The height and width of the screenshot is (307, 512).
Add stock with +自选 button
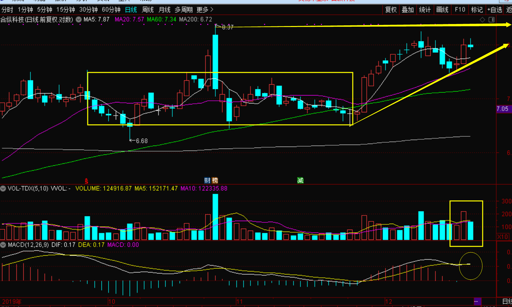coord(495,10)
